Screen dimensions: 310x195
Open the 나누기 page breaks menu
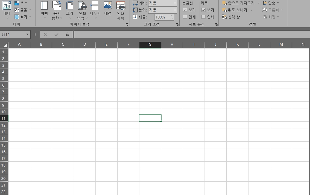click(95, 10)
